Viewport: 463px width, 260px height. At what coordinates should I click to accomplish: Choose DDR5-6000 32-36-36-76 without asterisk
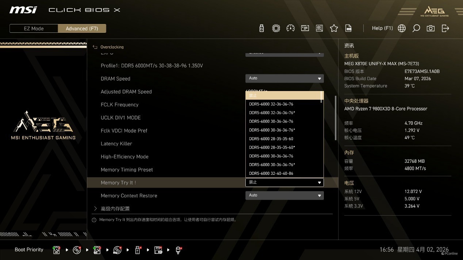pyautogui.click(x=271, y=104)
